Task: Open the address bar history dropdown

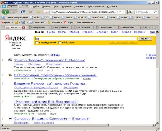Action: [123, 12]
